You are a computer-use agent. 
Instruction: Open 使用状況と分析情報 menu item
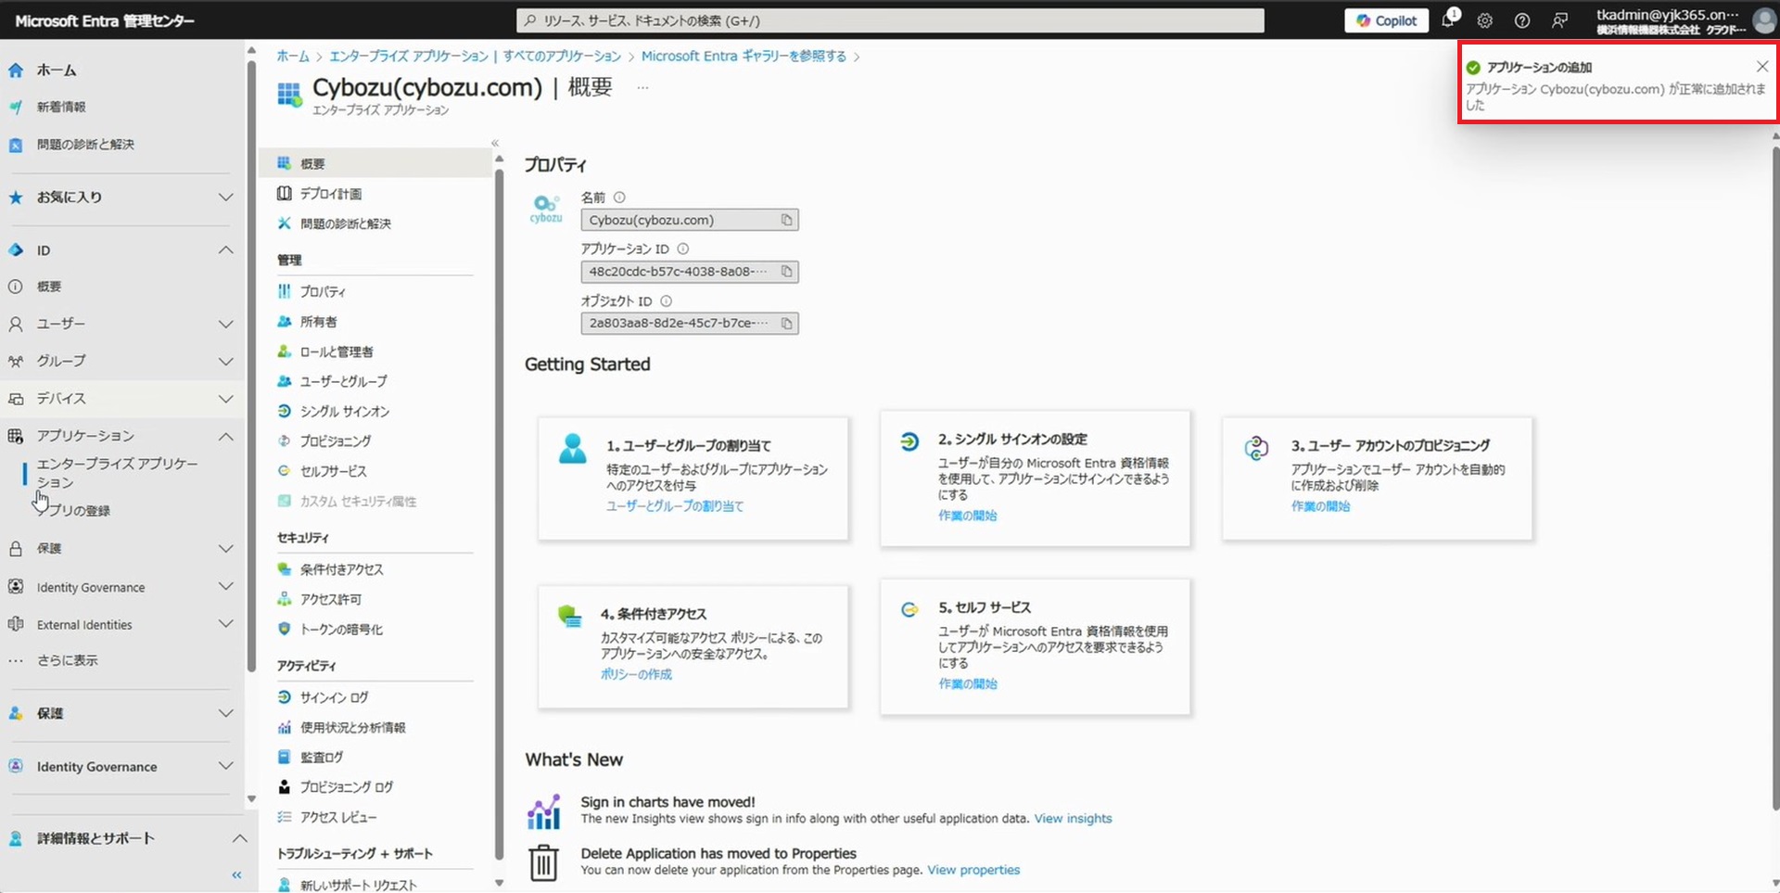tap(352, 728)
